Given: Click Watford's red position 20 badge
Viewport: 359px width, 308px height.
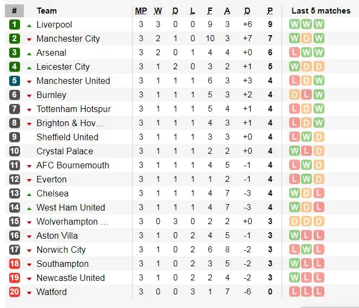Looking at the screenshot, I should [15, 292].
